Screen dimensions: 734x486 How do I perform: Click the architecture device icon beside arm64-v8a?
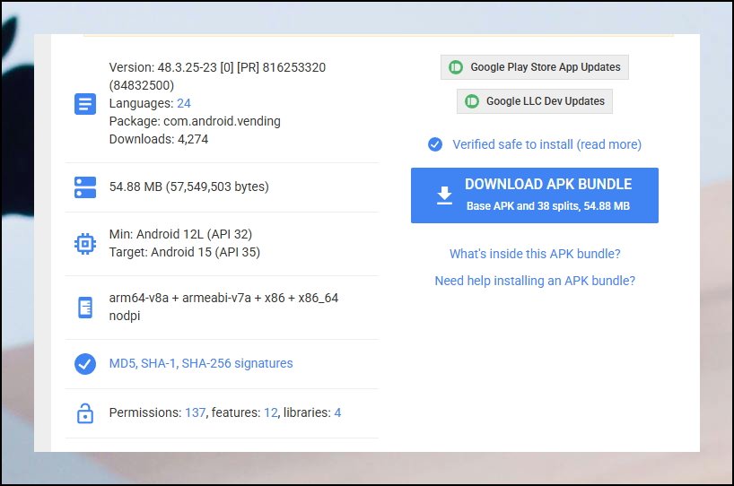click(85, 308)
